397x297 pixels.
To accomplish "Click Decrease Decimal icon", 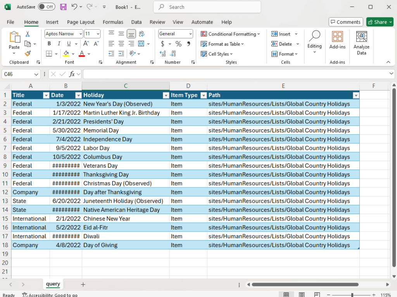I will click(x=173, y=54).
